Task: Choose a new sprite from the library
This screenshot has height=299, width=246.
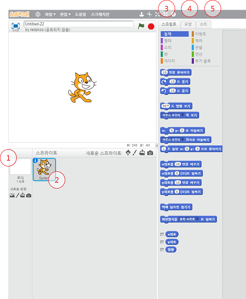Action: (x=128, y=152)
